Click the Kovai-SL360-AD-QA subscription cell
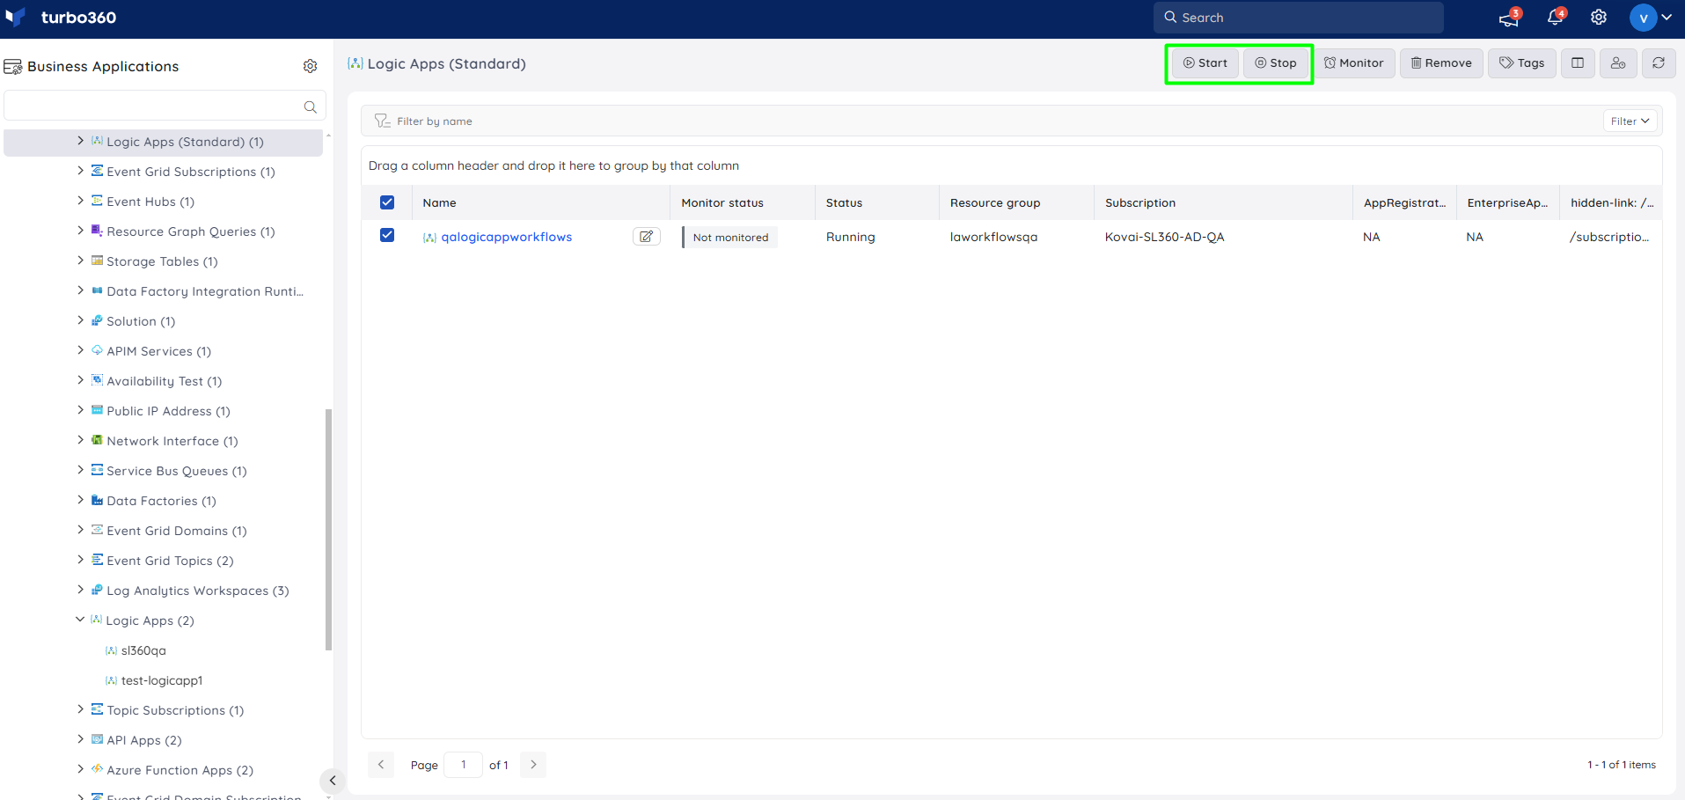1685x800 pixels. point(1165,237)
